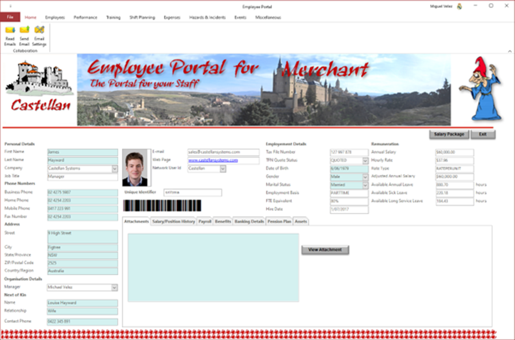
Task: Expand the Gender dropdown
Action: click(x=366, y=177)
